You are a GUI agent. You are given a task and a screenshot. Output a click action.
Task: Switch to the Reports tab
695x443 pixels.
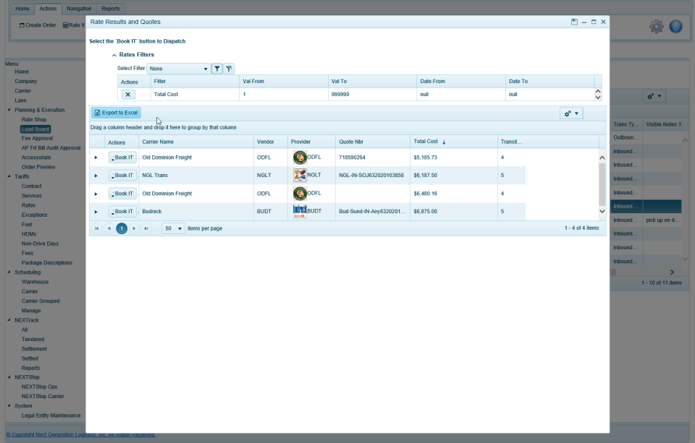coord(111,9)
